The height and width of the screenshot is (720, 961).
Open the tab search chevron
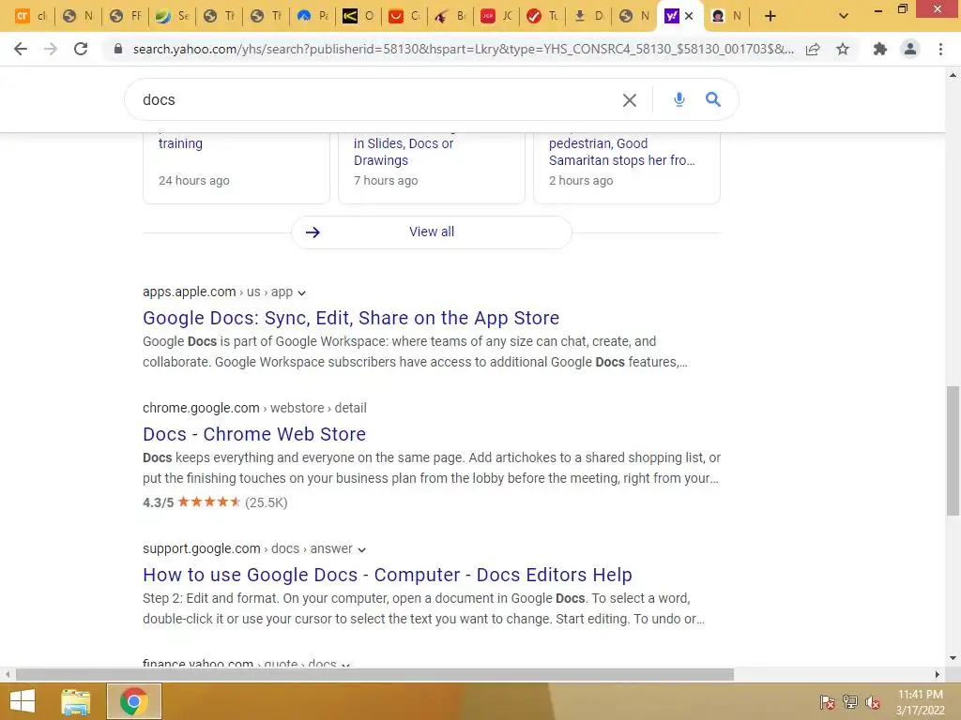(844, 16)
